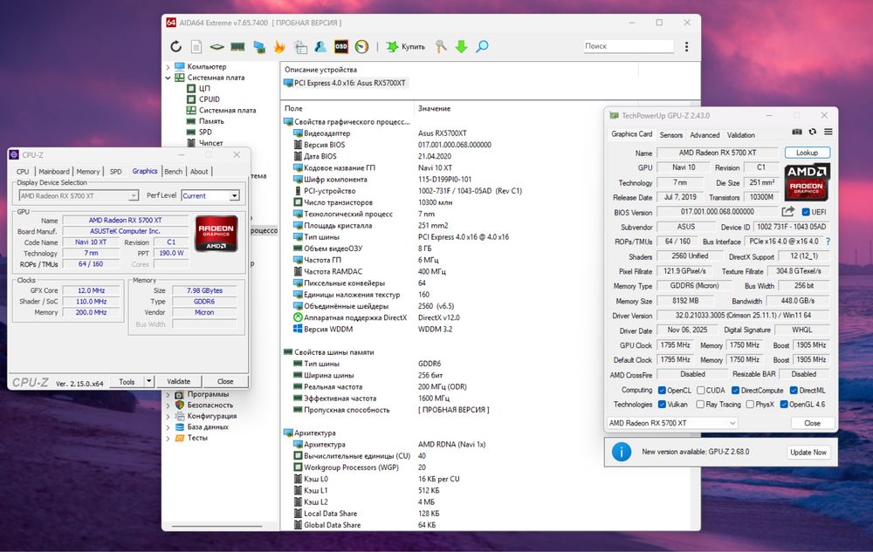The height and width of the screenshot is (552, 873).
Task: Switch to the Mainboard tab in CPU-Z
Action: (x=54, y=171)
